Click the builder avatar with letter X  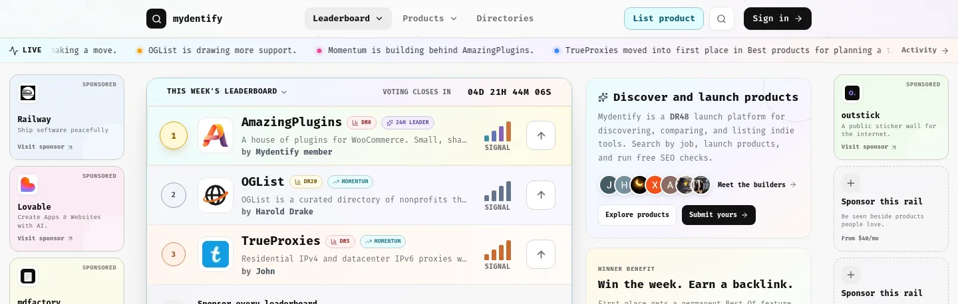coord(655,185)
